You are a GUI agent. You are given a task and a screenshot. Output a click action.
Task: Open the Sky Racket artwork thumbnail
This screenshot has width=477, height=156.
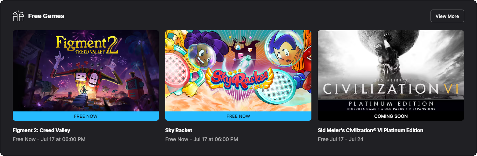[x=238, y=71]
